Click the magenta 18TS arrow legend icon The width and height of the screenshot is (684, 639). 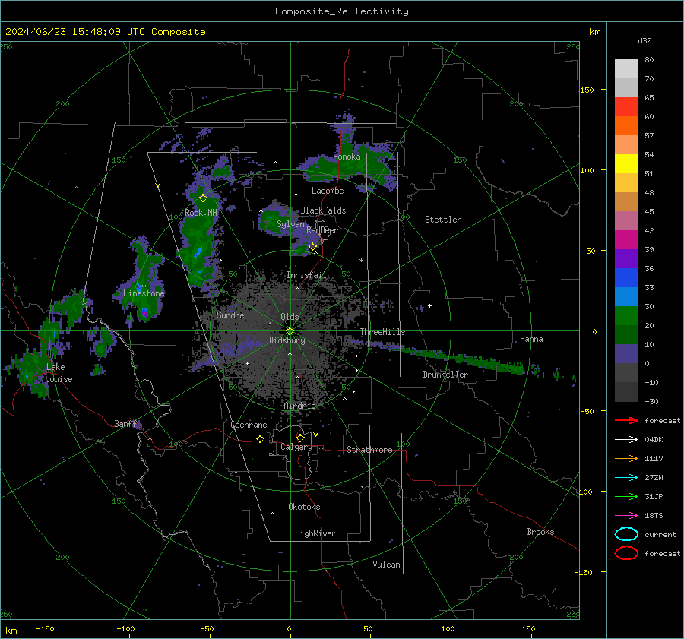626,516
